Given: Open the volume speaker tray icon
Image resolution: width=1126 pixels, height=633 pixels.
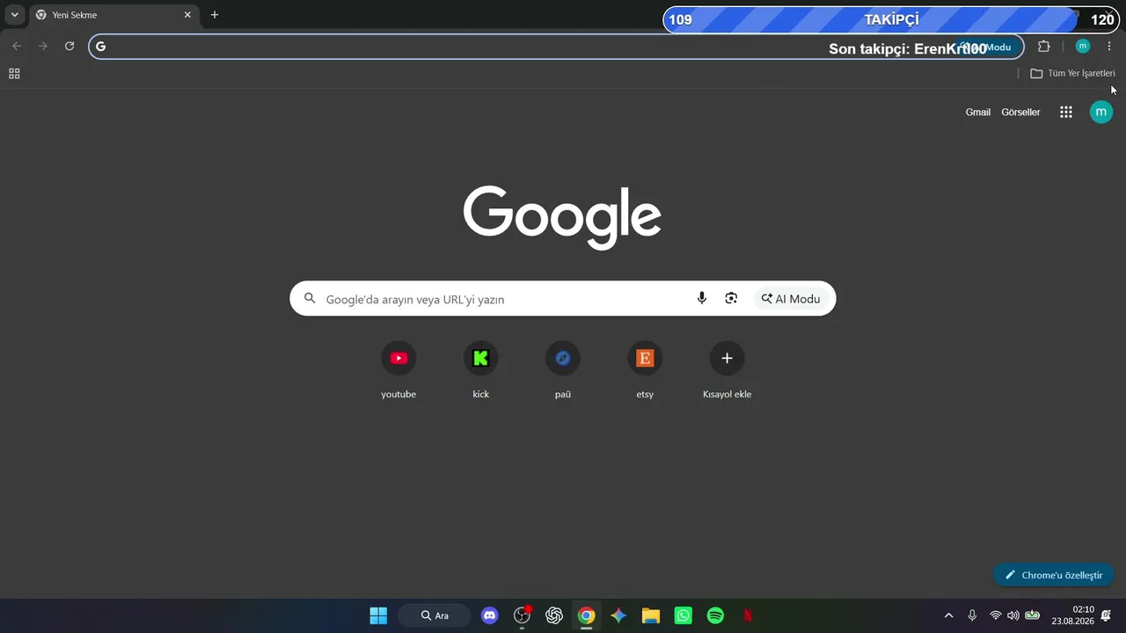Looking at the screenshot, I should point(1013,615).
